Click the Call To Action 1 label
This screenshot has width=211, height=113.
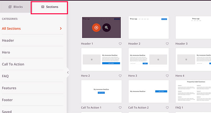pos(91,108)
